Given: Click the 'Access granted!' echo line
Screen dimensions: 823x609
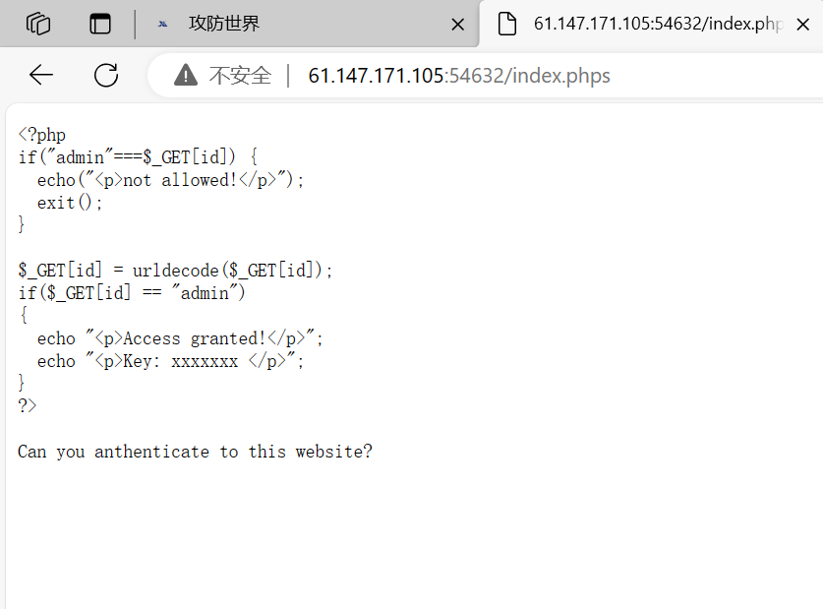Looking at the screenshot, I should [x=180, y=338].
